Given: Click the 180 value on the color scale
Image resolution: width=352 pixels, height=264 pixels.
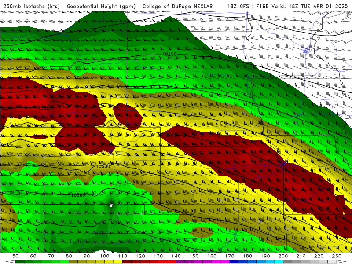Looking at the screenshot, I should click(x=247, y=256).
